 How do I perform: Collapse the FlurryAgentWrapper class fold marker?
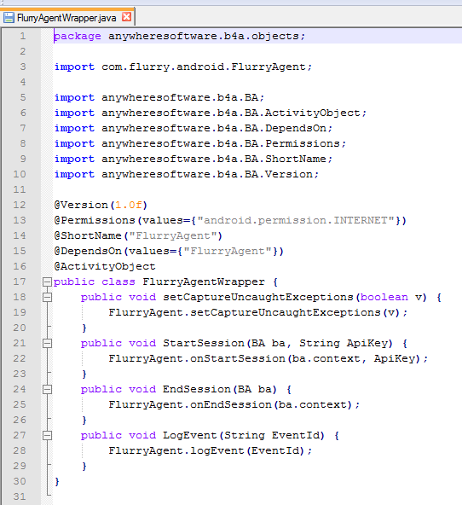(x=47, y=282)
